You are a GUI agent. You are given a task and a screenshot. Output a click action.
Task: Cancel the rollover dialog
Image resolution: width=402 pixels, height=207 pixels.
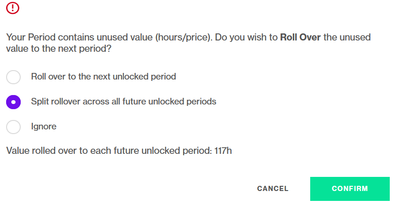click(x=273, y=189)
